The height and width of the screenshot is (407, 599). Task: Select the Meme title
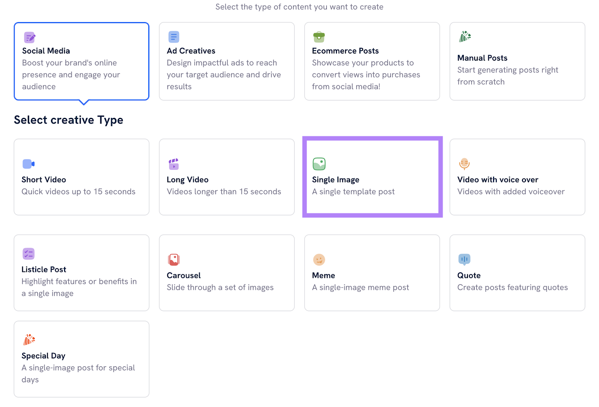(x=323, y=275)
